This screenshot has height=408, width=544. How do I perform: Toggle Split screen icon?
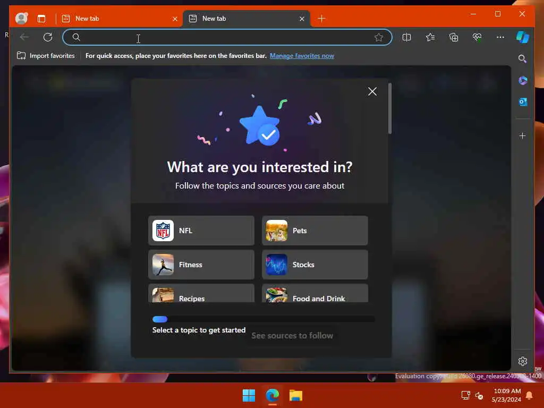(406, 37)
